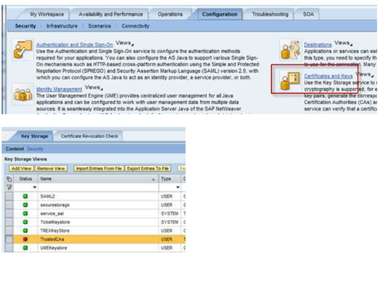Viewport: 378px width, 289px height.
Task: Click the Name filter input field
Action: tap(98, 187)
